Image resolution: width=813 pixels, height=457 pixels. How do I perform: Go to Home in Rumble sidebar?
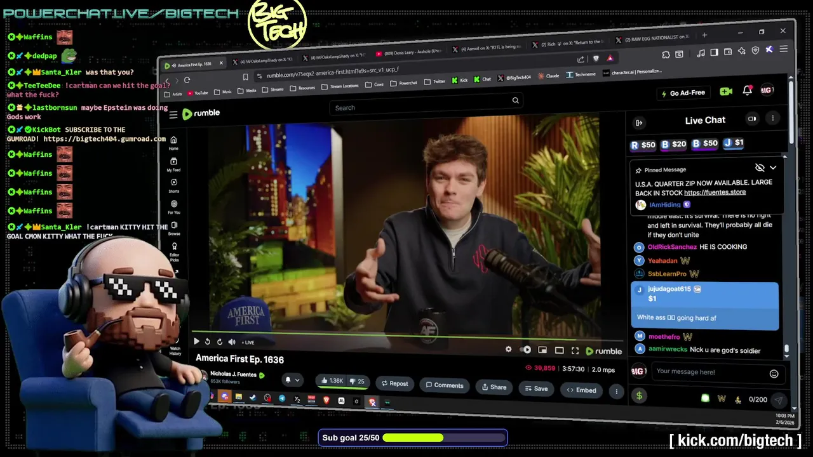(x=173, y=143)
